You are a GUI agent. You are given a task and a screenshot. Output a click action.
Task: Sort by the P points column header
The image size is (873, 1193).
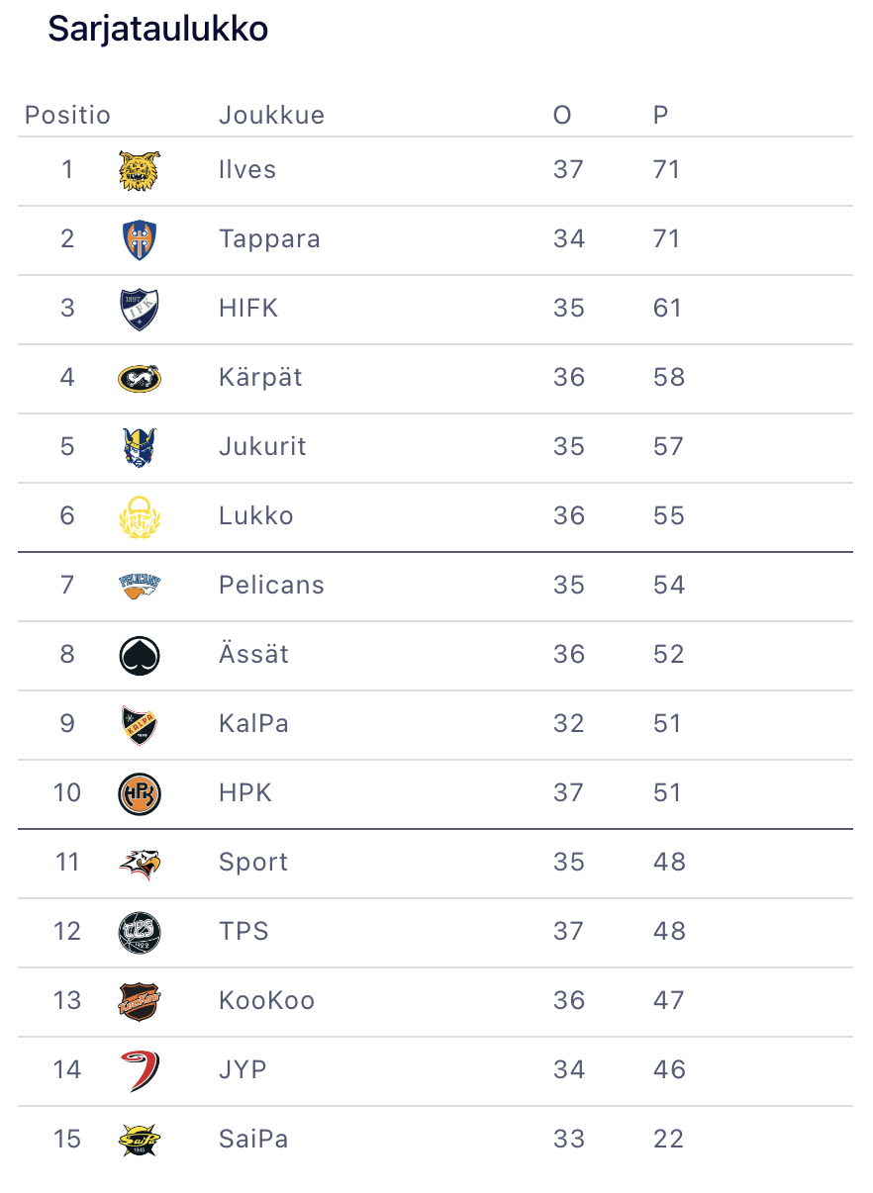pyautogui.click(x=661, y=116)
